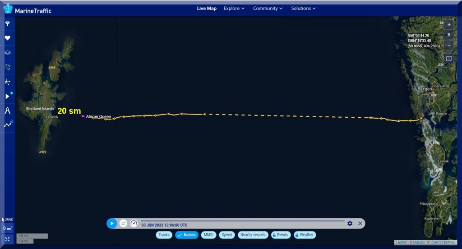
Task: Go to the Live Map tab
Action: tap(207, 8)
